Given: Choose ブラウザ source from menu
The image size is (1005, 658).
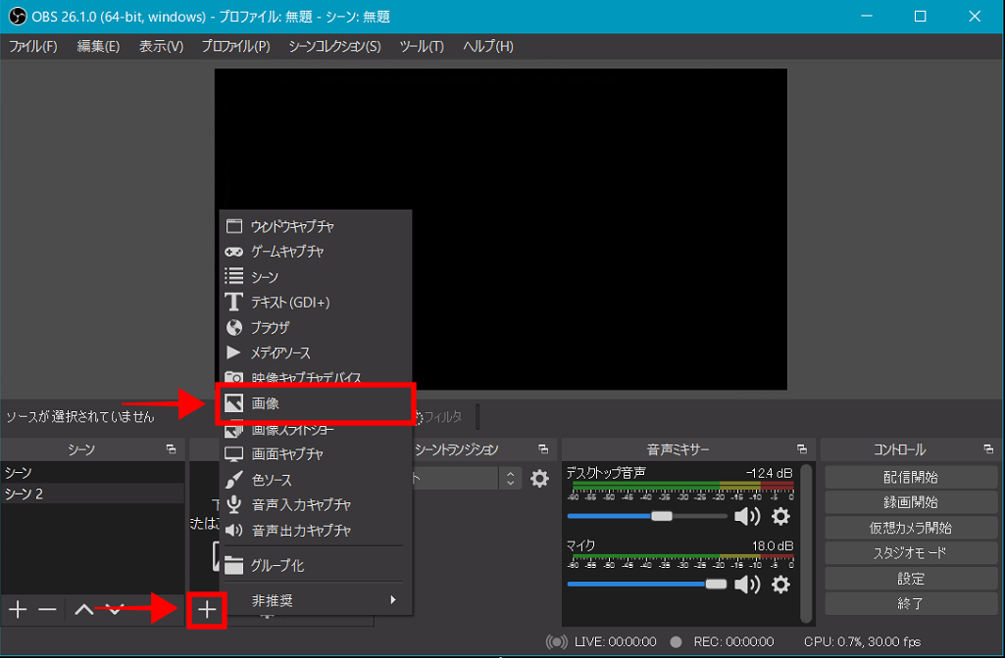Looking at the screenshot, I should coord(316,328).
